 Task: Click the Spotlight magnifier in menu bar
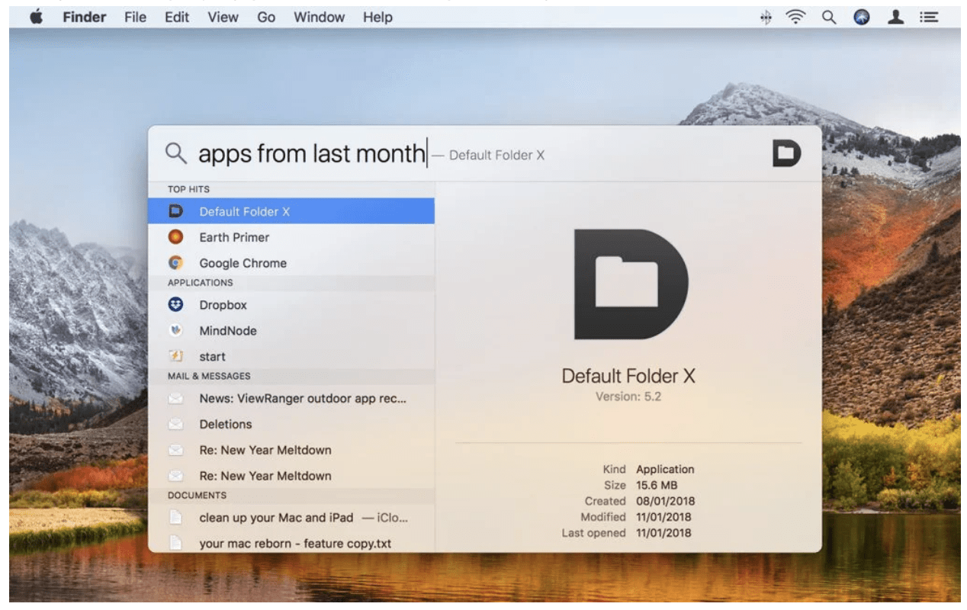click(x=829, y=17)
